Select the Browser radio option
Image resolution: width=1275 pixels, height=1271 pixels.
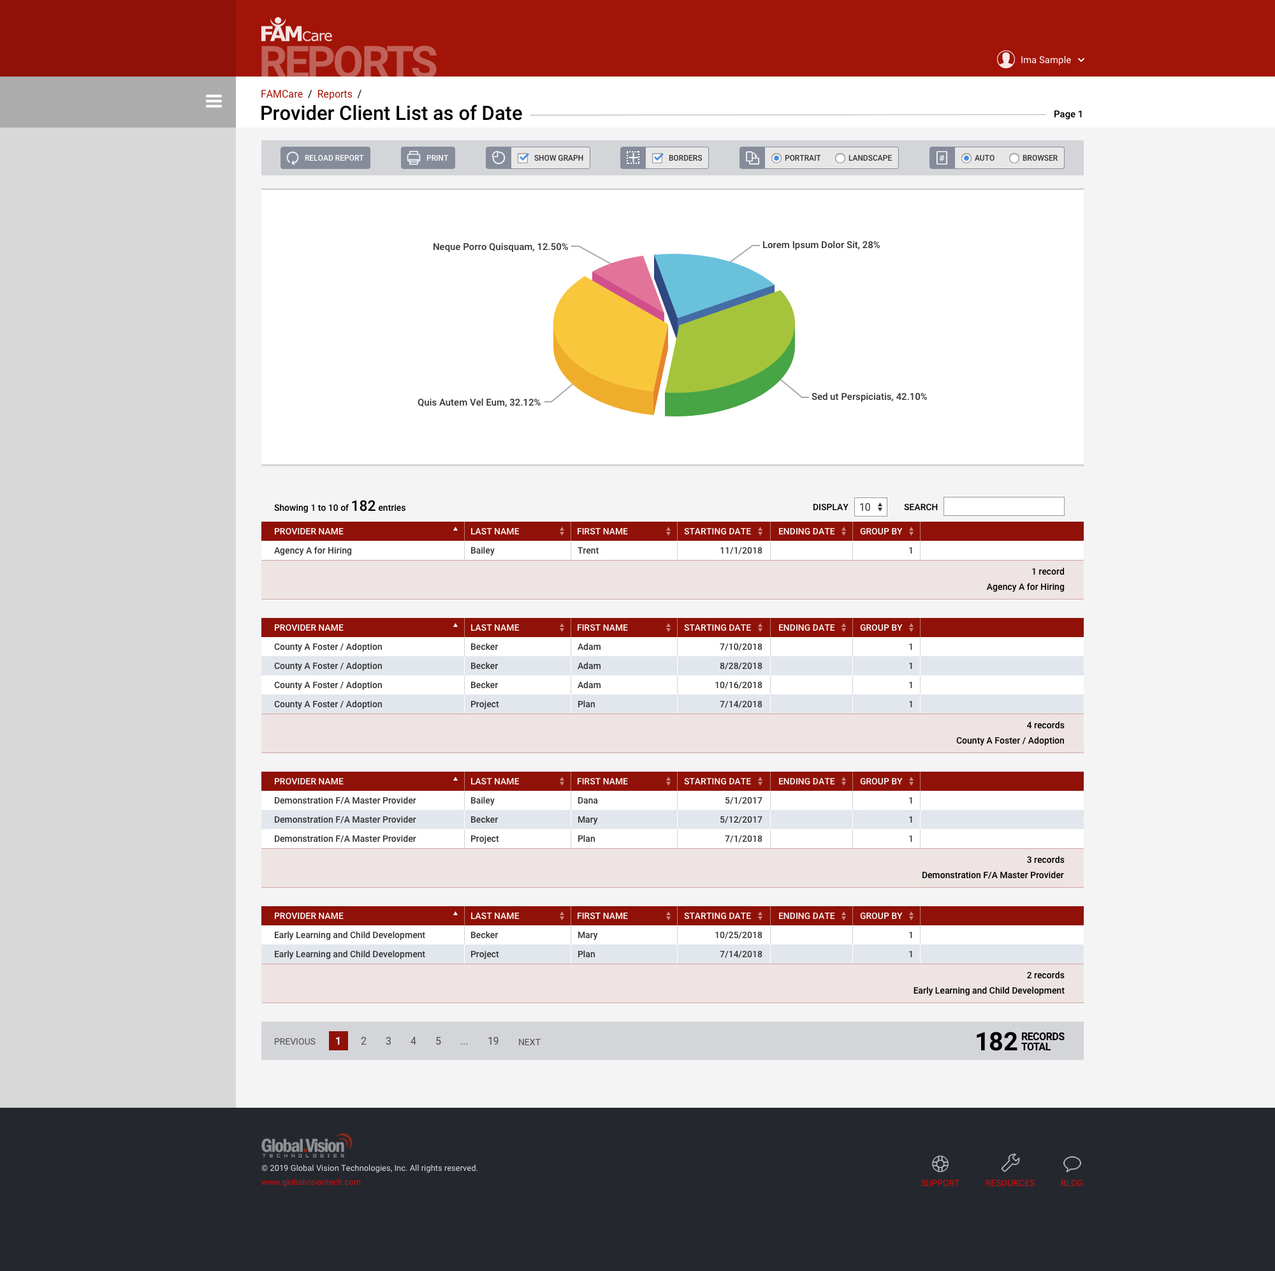click(x=1014, y=158)
